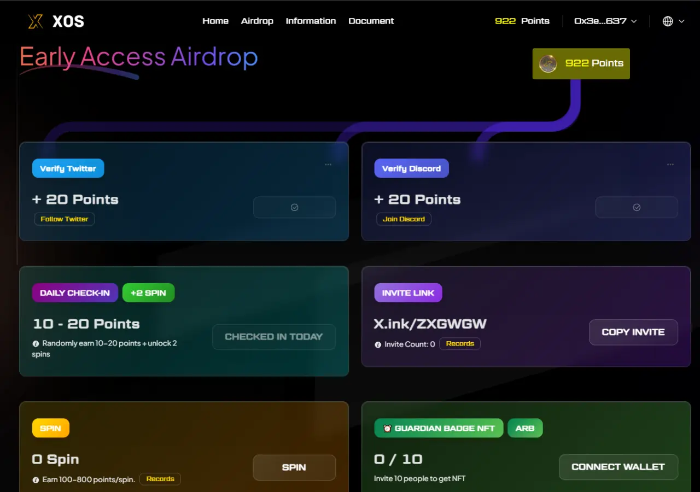This screenshot has height=492, width=700.
Task: Click the DAILY CHECK-IN label
Action: click(75, 293)
